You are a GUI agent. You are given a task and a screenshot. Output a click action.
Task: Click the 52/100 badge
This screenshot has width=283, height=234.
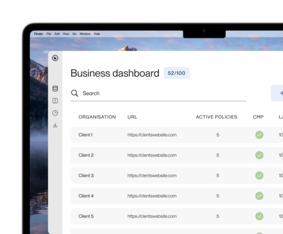[176, 73]
